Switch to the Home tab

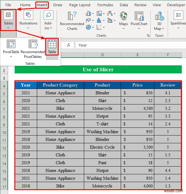[x=25, y=5]
